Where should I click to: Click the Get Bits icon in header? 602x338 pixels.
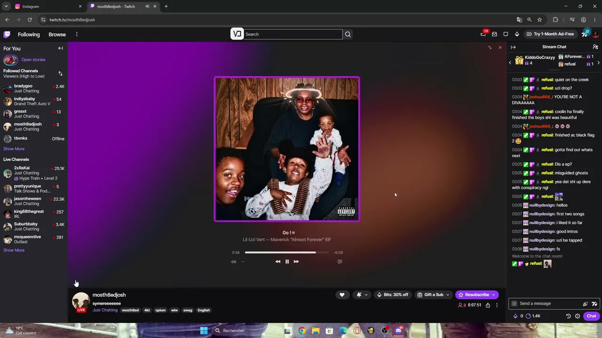[517, 34]
